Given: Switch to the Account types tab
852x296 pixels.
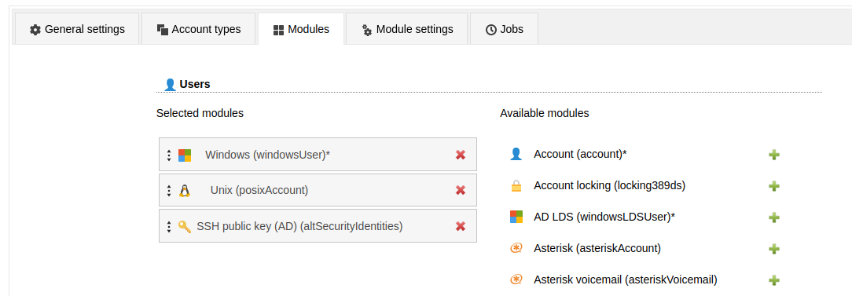Looking at the screenshot, I should point(198,29).
